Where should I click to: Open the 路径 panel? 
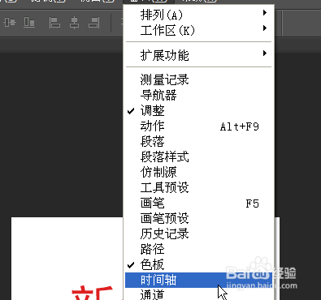pos(198,249)
